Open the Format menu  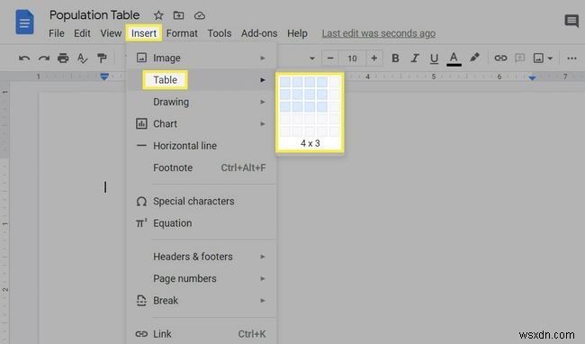point(182,33)
